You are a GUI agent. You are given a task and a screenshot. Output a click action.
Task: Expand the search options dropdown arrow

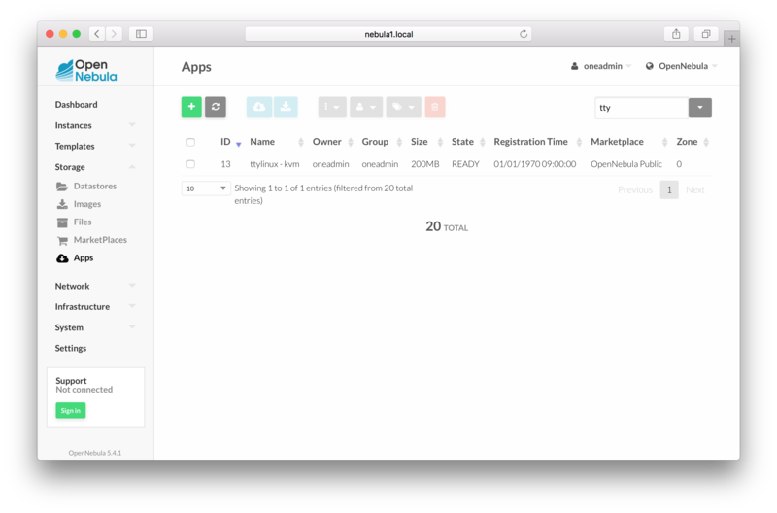(700, 108)
